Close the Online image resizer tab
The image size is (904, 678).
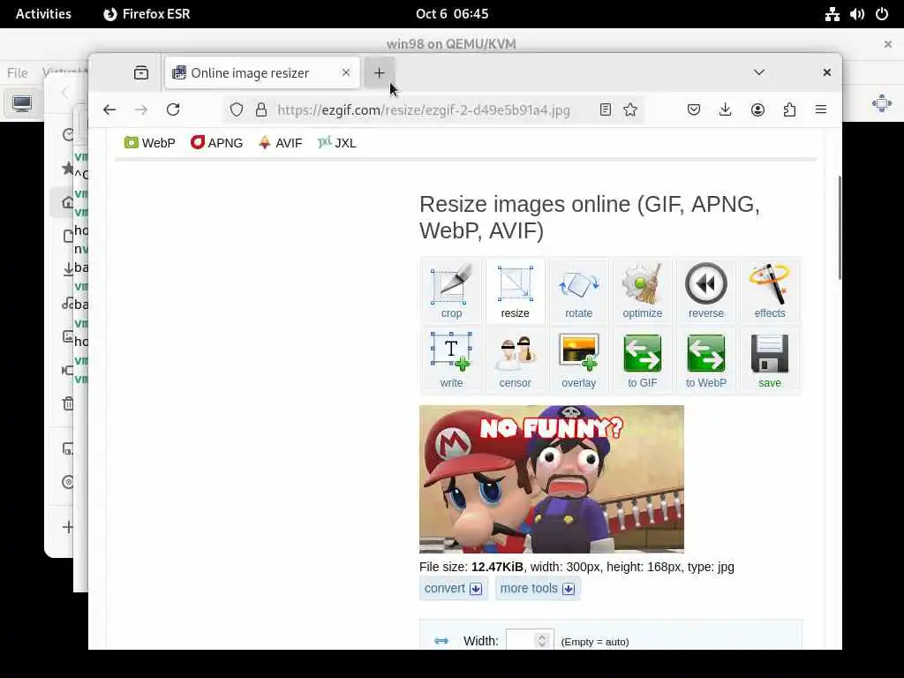pyautogui.click(x=345, y=72)
